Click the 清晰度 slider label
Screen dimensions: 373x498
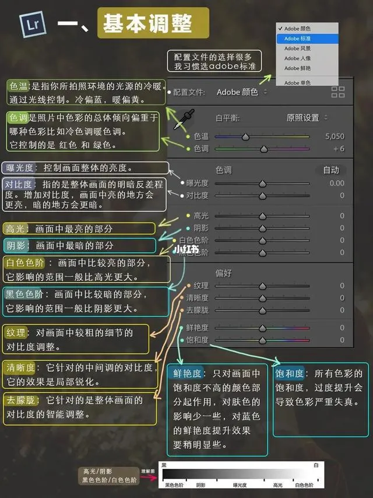point(197,298)
